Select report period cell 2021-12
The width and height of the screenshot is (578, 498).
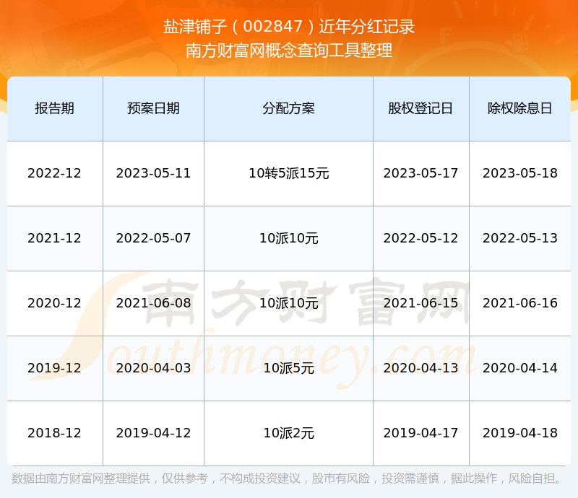pyautogui.click(x=55, y=238)
